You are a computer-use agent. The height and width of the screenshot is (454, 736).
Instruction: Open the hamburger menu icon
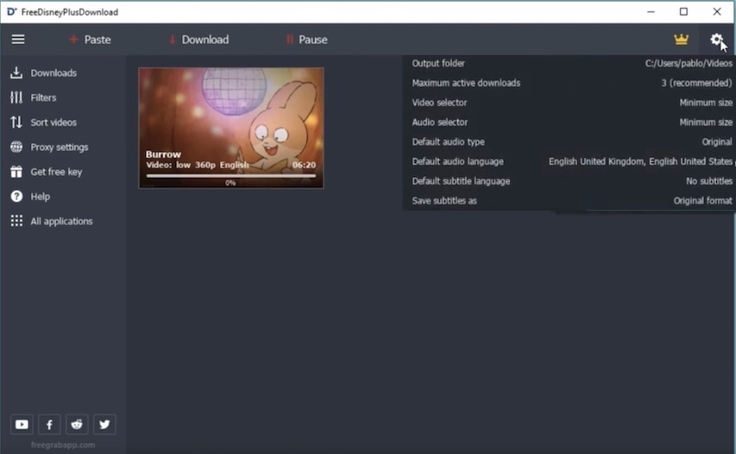click(18, 40)
